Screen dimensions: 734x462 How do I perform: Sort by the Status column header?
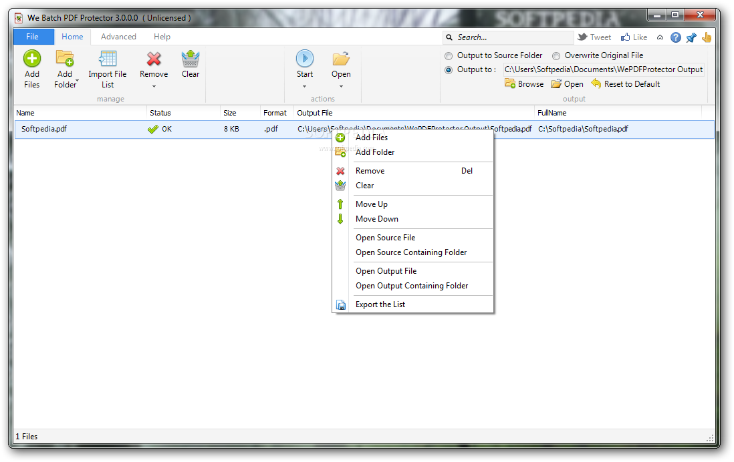click(x=183, y=113)
